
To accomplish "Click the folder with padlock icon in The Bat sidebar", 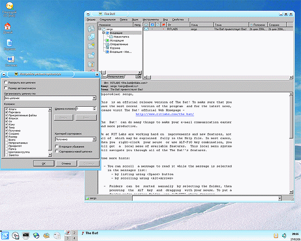I will [91, 45].
